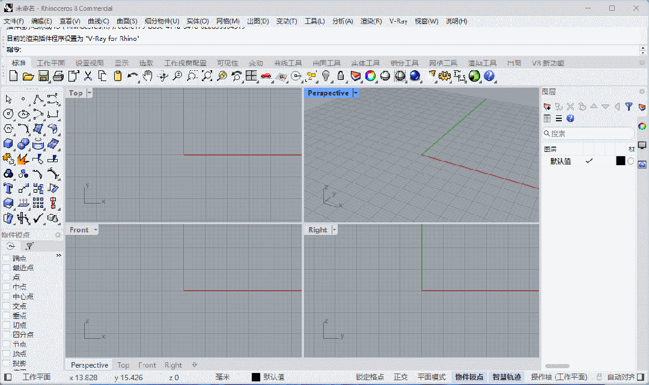Click the blue render sphere icon
Viewport: 649px width, 385px height.
point(415,76)
